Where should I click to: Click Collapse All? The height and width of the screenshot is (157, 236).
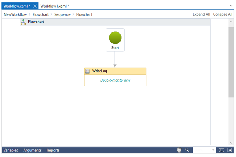point(223,14)
